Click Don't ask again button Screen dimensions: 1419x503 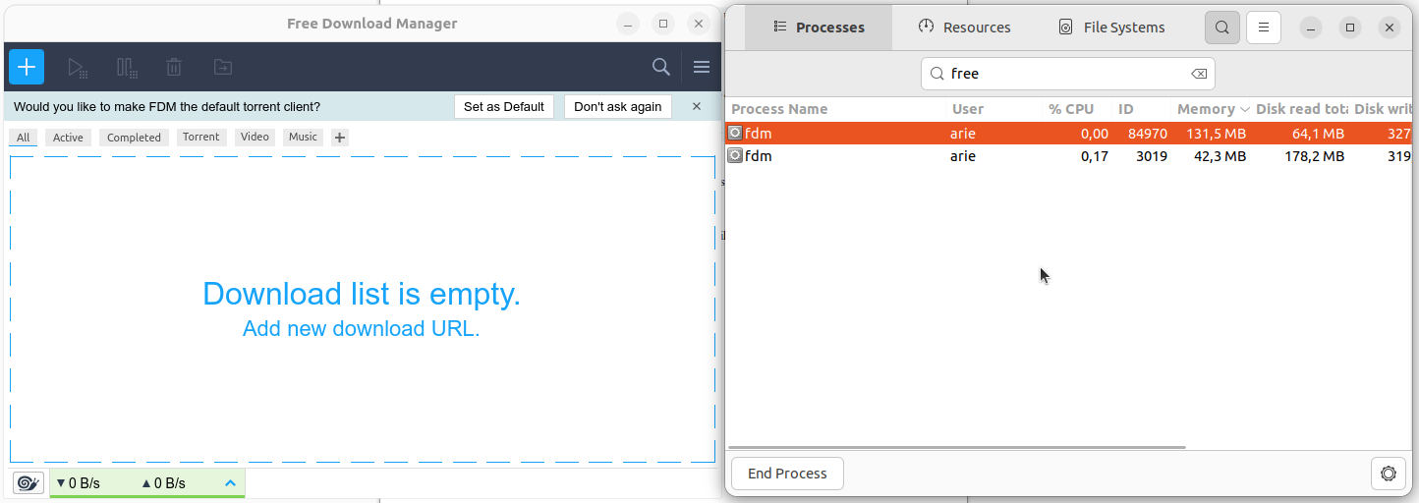click(618, 106)
